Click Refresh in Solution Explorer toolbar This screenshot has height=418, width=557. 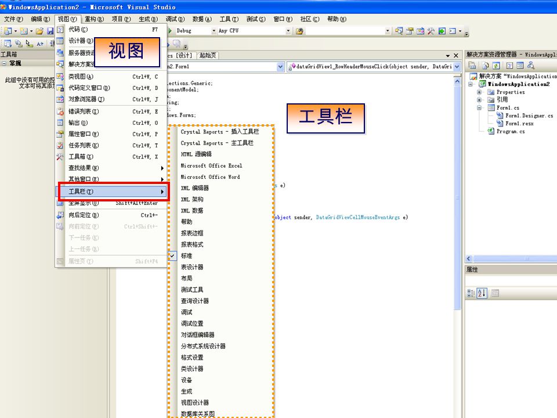tap(496, 66)
